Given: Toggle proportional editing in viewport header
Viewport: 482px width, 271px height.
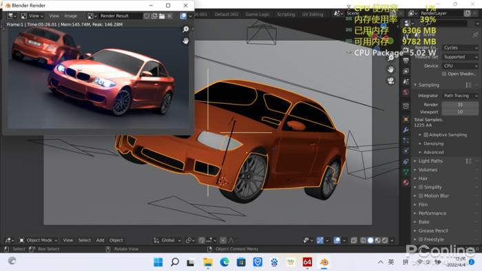Looking at the screenshot, I should pos(223,240).
